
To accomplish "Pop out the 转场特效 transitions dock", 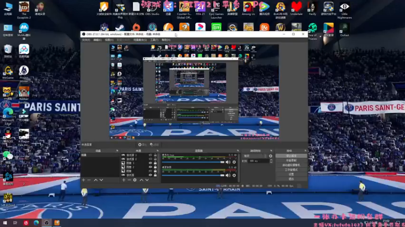I will pos(271,151).
